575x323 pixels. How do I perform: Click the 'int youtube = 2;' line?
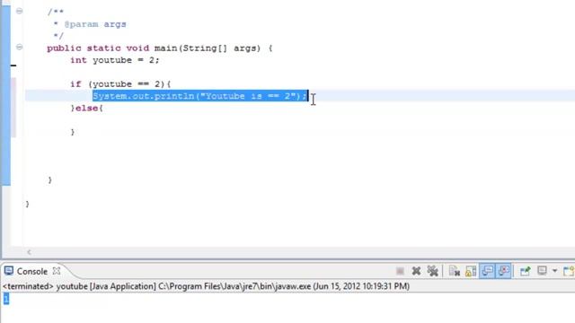pos(115,60)
